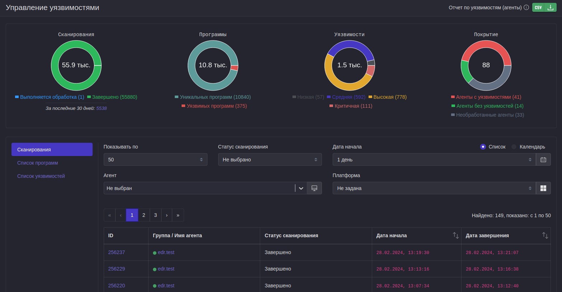Open the Платформа dropdown

[434, 188]
